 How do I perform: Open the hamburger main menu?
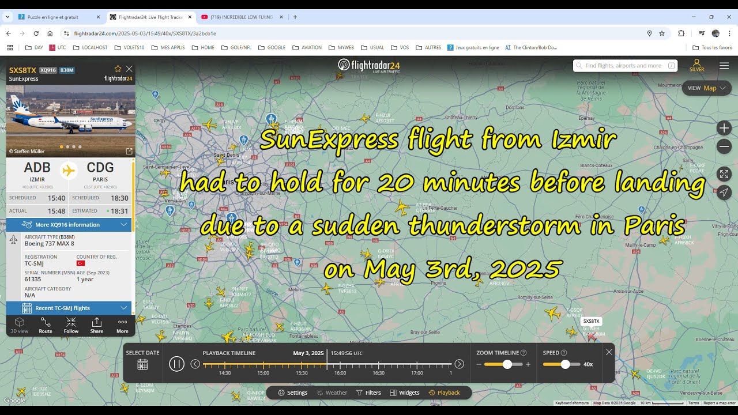724,66
